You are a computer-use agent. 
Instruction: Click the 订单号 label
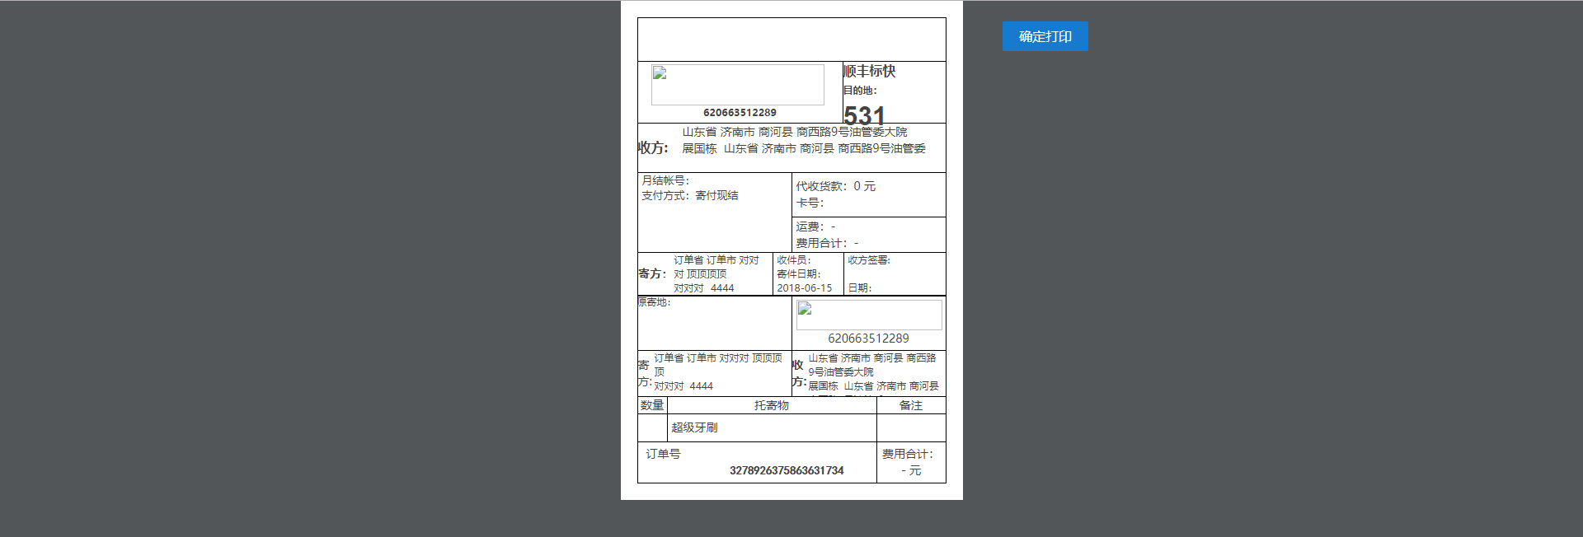click(663, 454)
